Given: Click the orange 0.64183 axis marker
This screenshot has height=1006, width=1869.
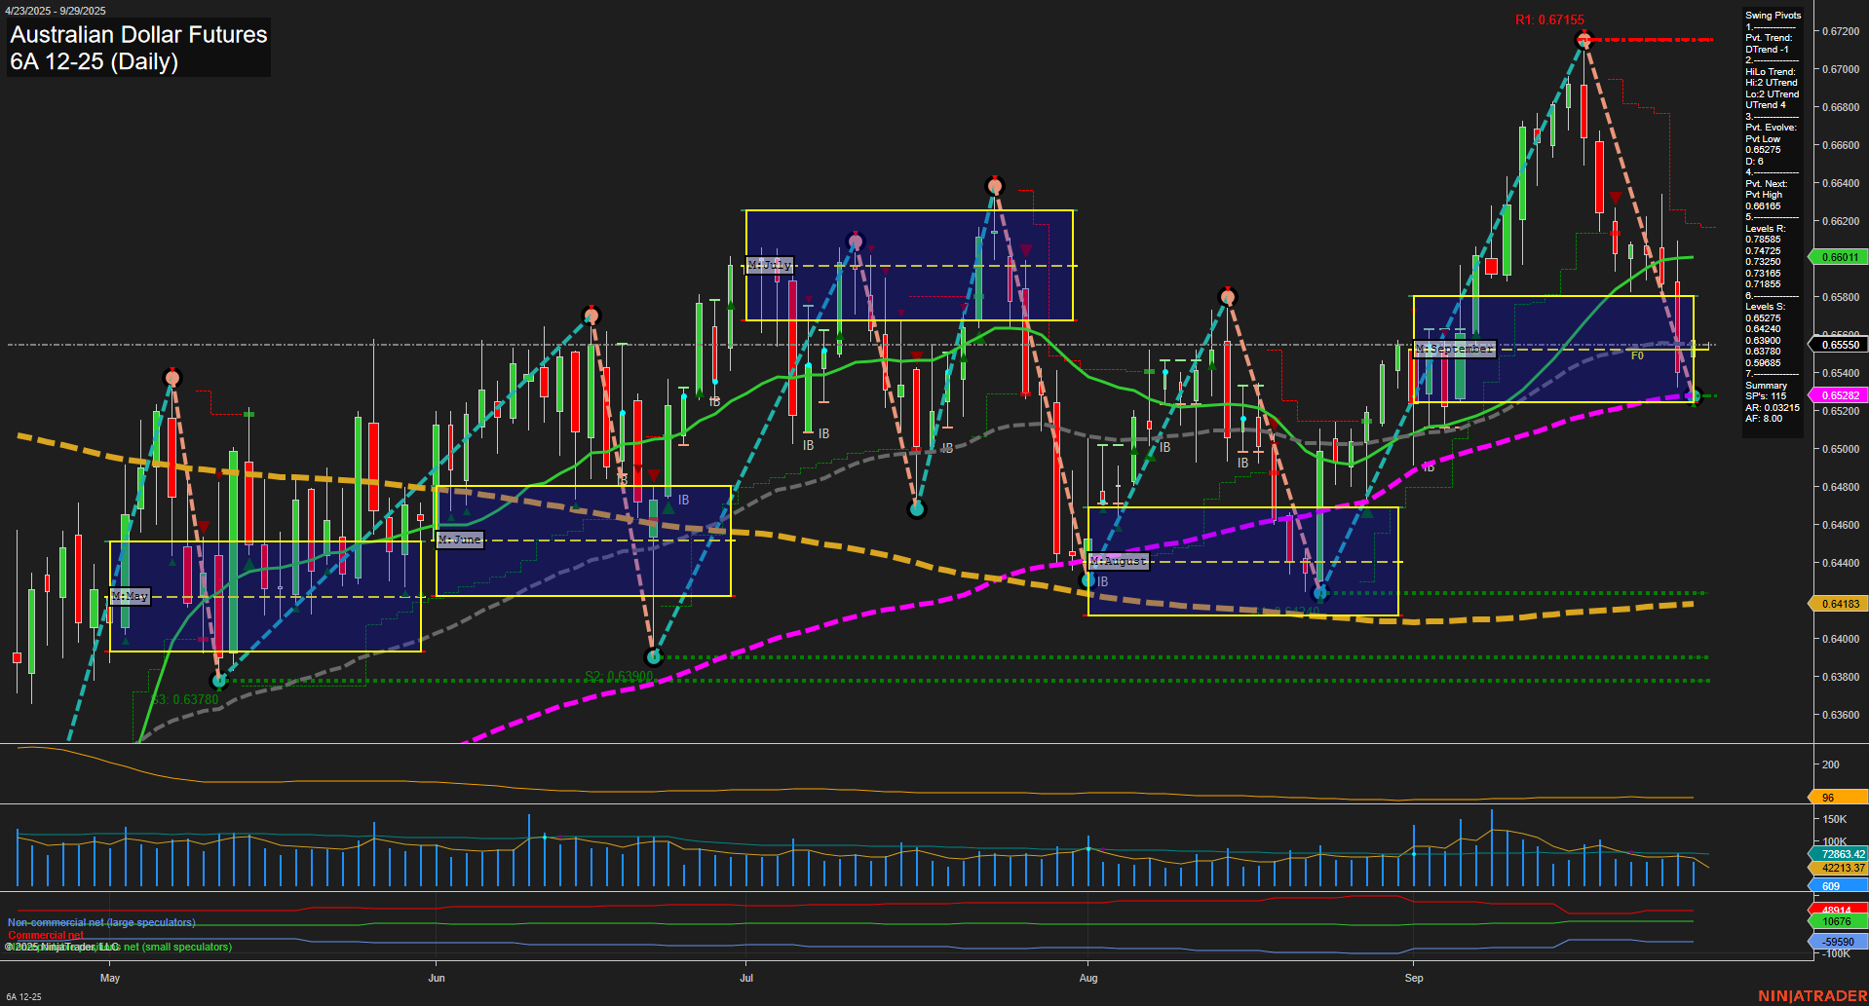Looking at the screenshot, I should click(1839, 604).
